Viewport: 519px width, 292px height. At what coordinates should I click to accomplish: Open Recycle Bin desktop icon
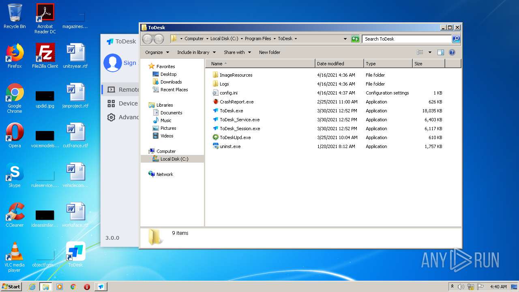(15, 16)
